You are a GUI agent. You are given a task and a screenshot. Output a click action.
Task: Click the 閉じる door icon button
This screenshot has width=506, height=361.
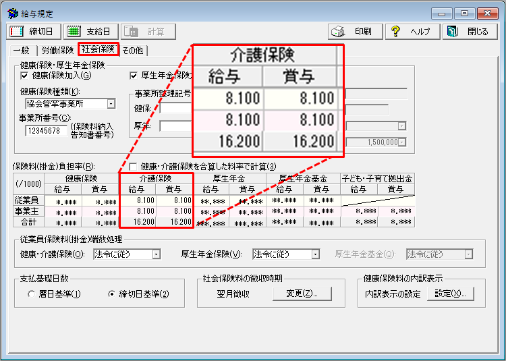469,32
